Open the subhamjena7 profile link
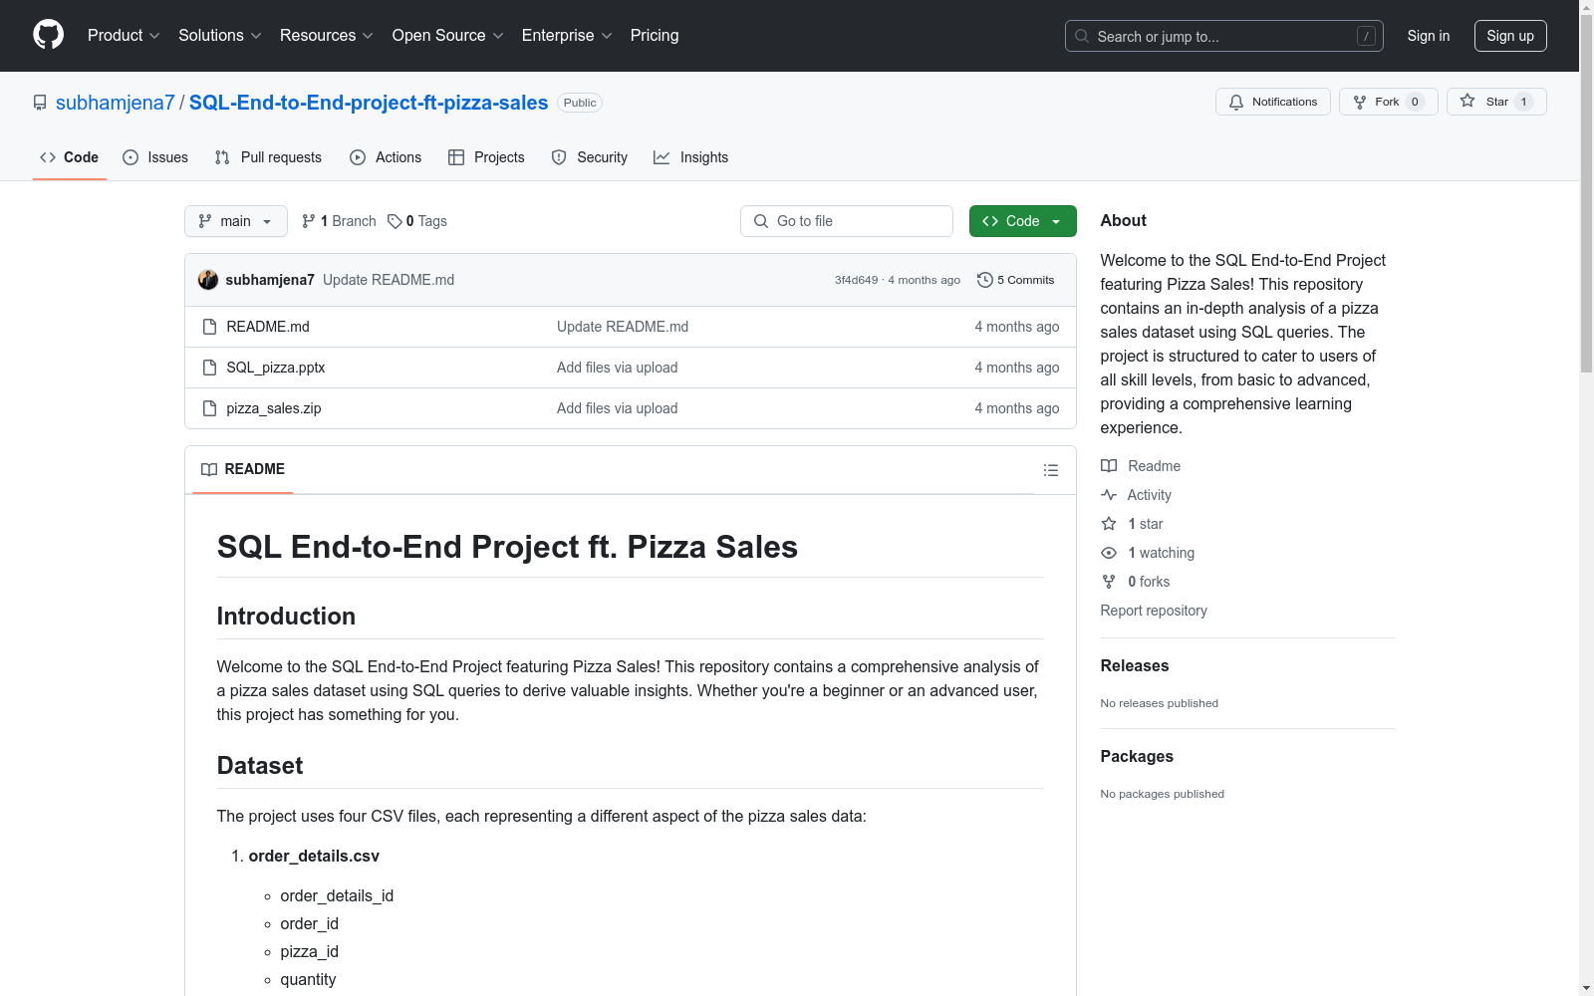1594x996 pixels. click(x=116, y=103)
